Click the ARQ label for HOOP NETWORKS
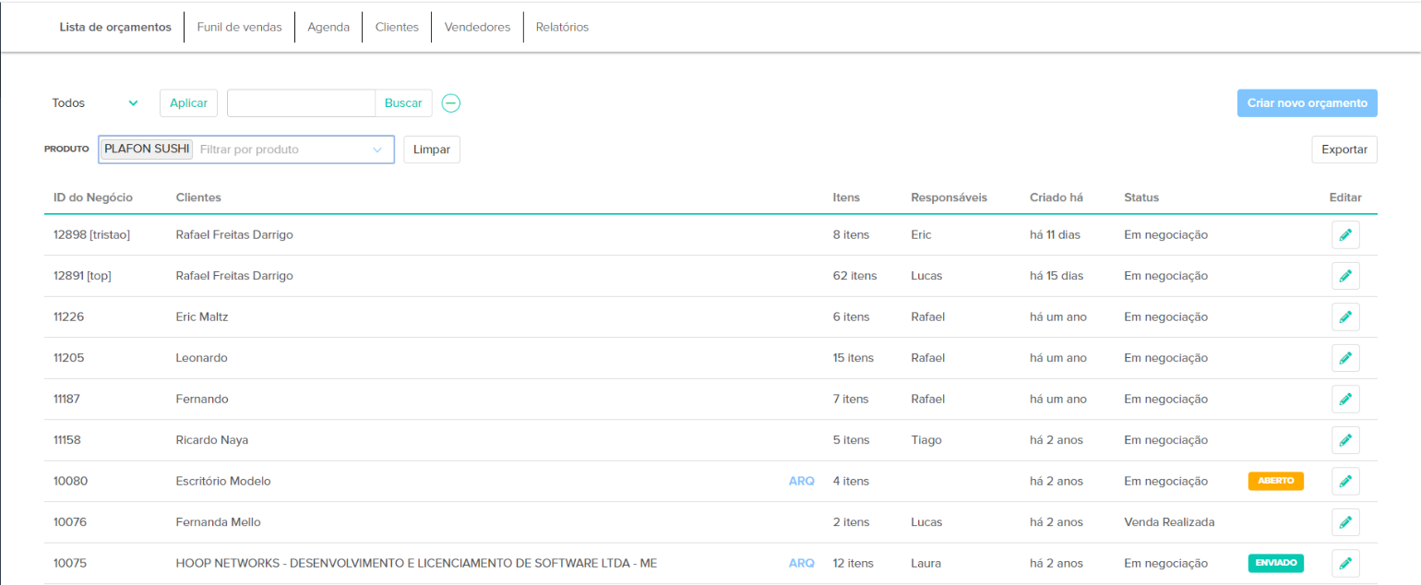The height and width of the screenshot is (585, 1421). point(801,563)
